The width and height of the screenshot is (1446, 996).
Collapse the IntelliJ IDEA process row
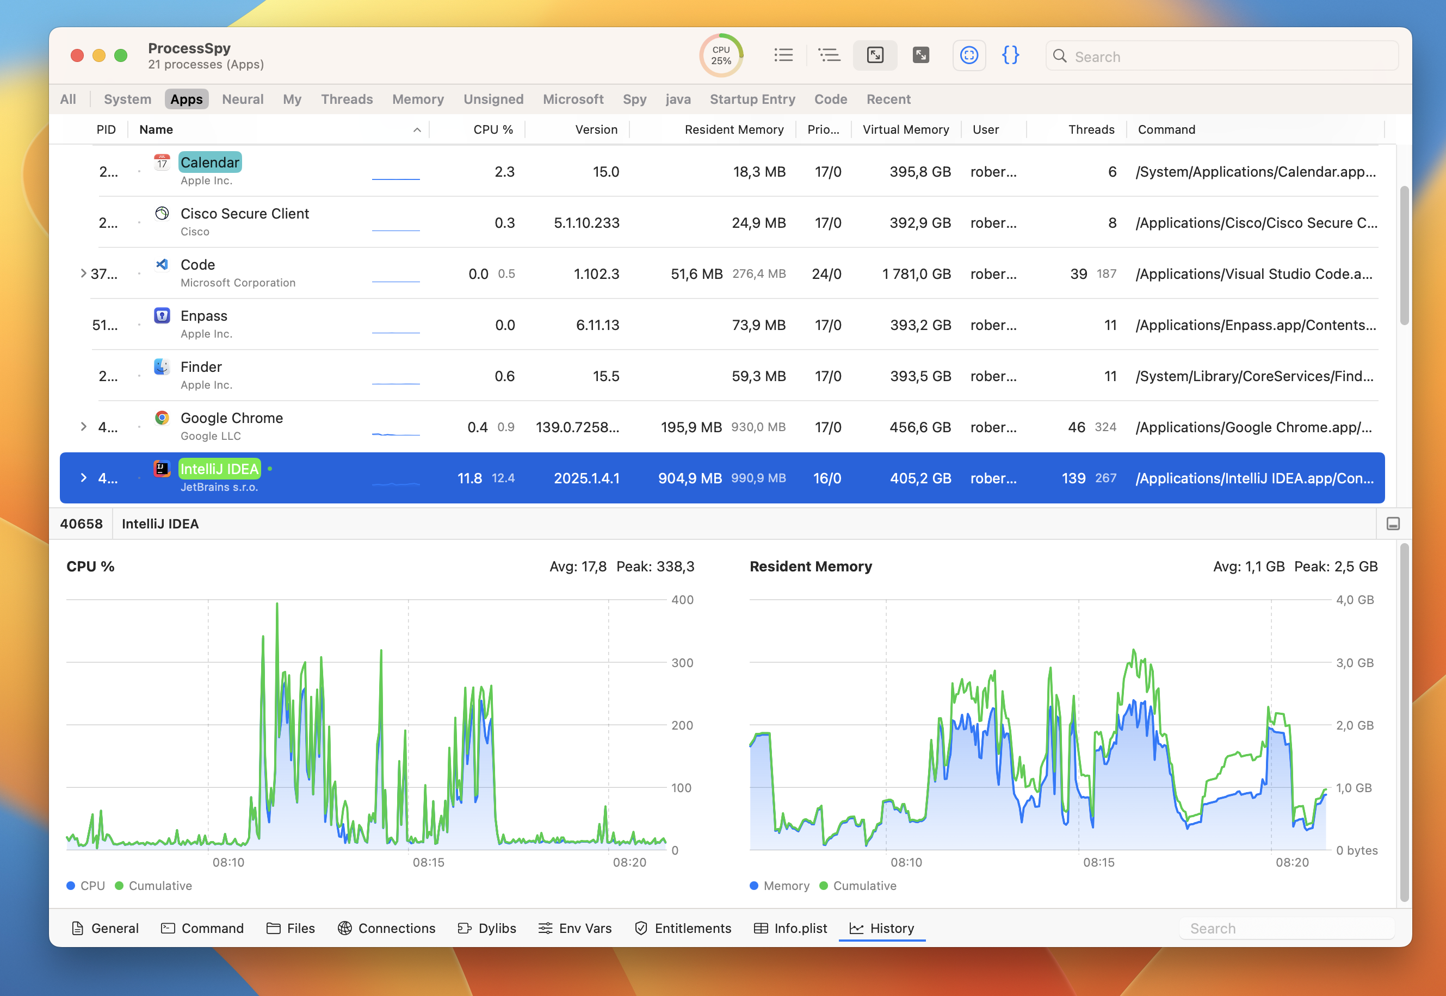83,477
